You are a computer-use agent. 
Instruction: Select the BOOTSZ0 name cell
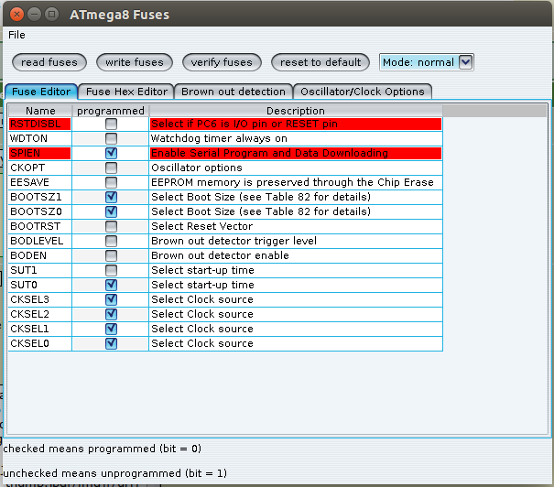pyautogui.click(x=40, y=211)
